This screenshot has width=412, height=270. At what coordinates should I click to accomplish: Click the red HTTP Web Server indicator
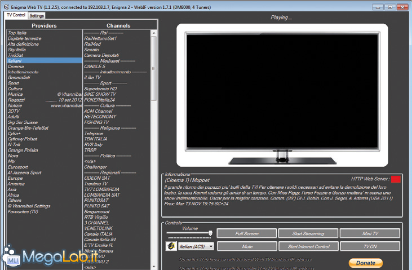(396, 179)
